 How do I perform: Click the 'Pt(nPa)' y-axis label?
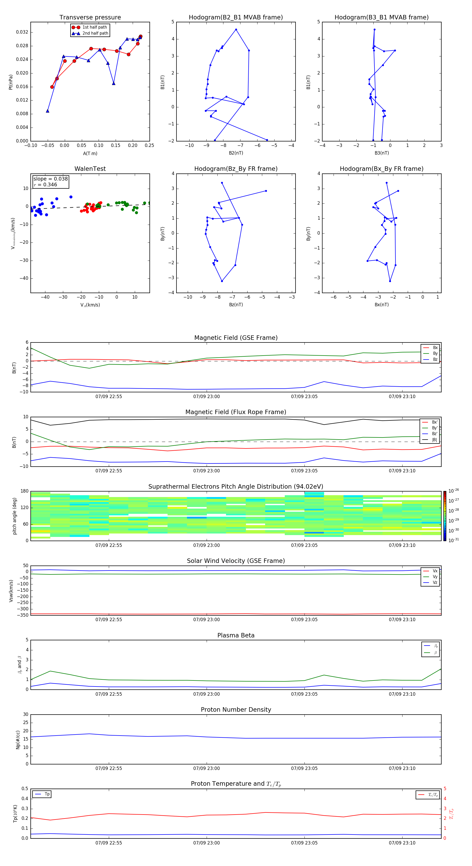(x=10, y=82)
